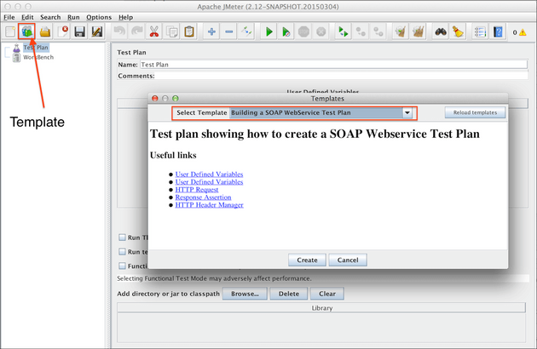Viewport: 537px width, 349px height.
Task: Select WorkBench in the tree
Action: pyautogui.click(x=38, y=58)
